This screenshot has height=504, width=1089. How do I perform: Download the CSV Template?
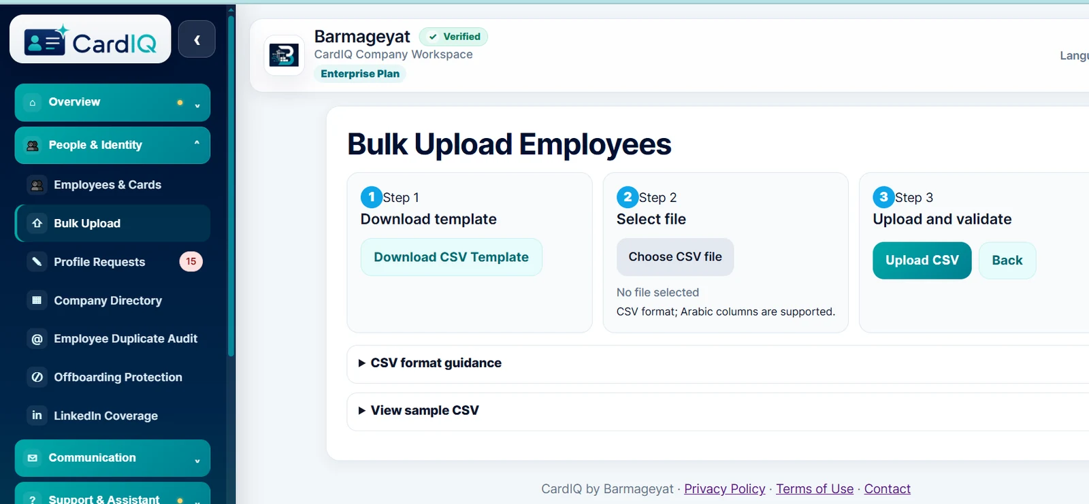tap(451, 257)
